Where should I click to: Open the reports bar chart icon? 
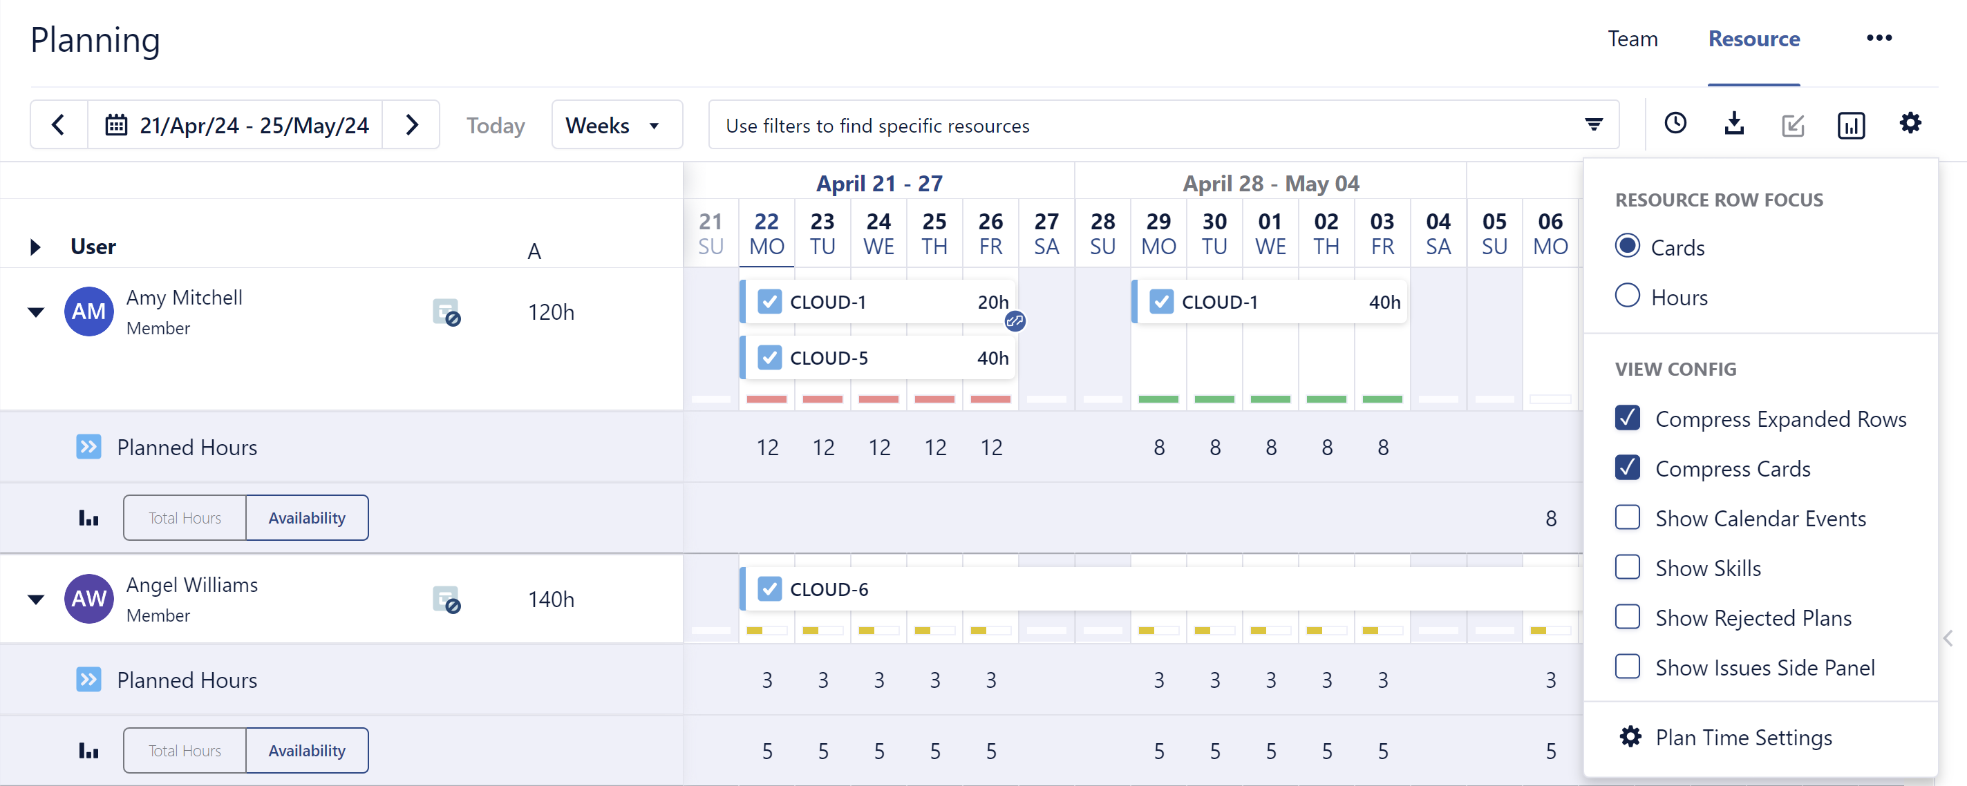[1851, 125]
